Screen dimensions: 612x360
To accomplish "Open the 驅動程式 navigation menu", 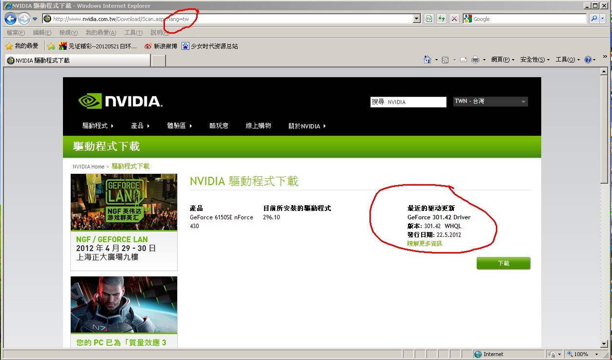I will click(x=98, y=126).
